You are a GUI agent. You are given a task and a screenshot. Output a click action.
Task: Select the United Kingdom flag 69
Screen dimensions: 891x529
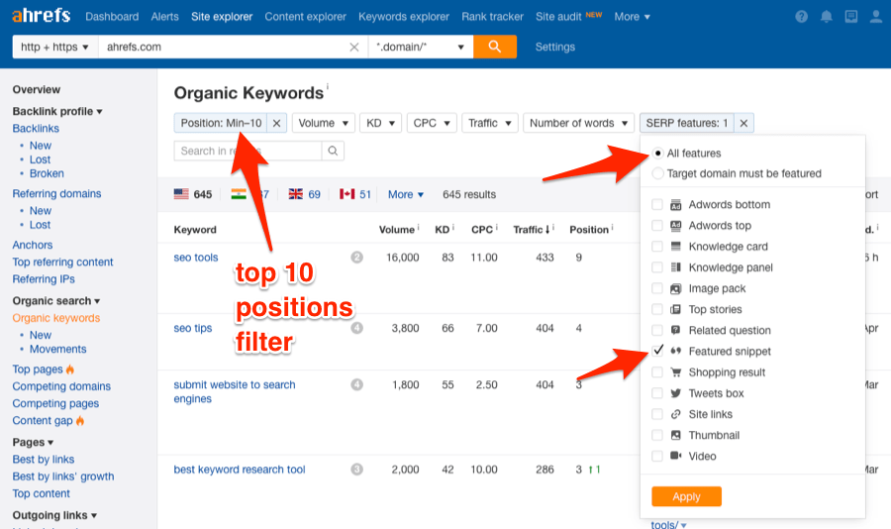coord(305,194)
